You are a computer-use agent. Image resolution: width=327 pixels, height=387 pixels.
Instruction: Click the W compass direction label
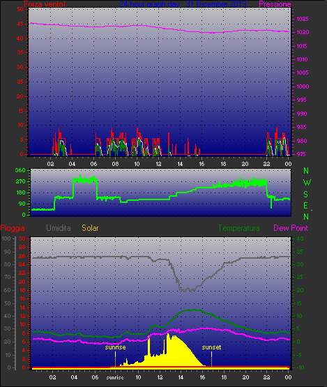307,183
